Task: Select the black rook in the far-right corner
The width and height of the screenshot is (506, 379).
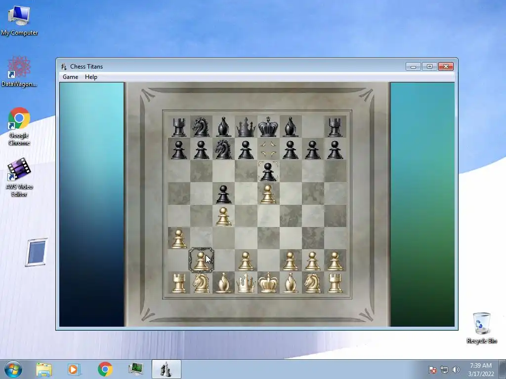Action: (x=335, y=127)
